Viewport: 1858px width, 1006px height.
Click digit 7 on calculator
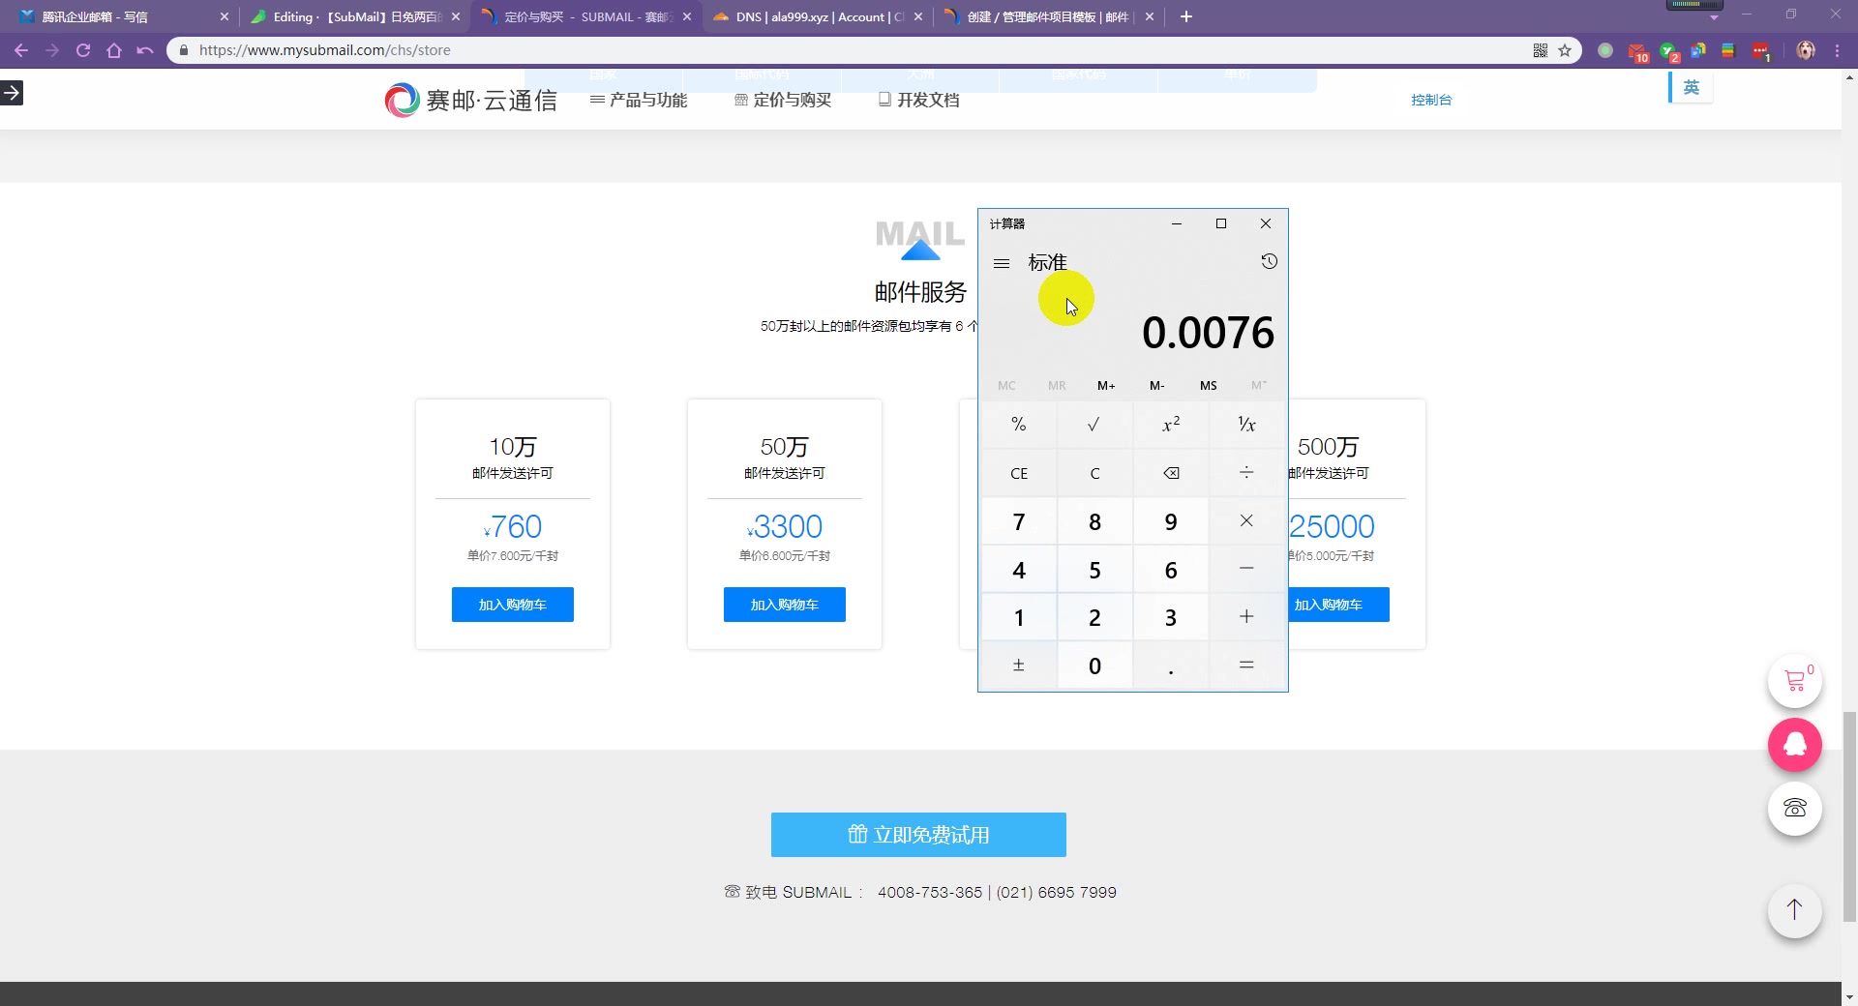[1019, 521]
